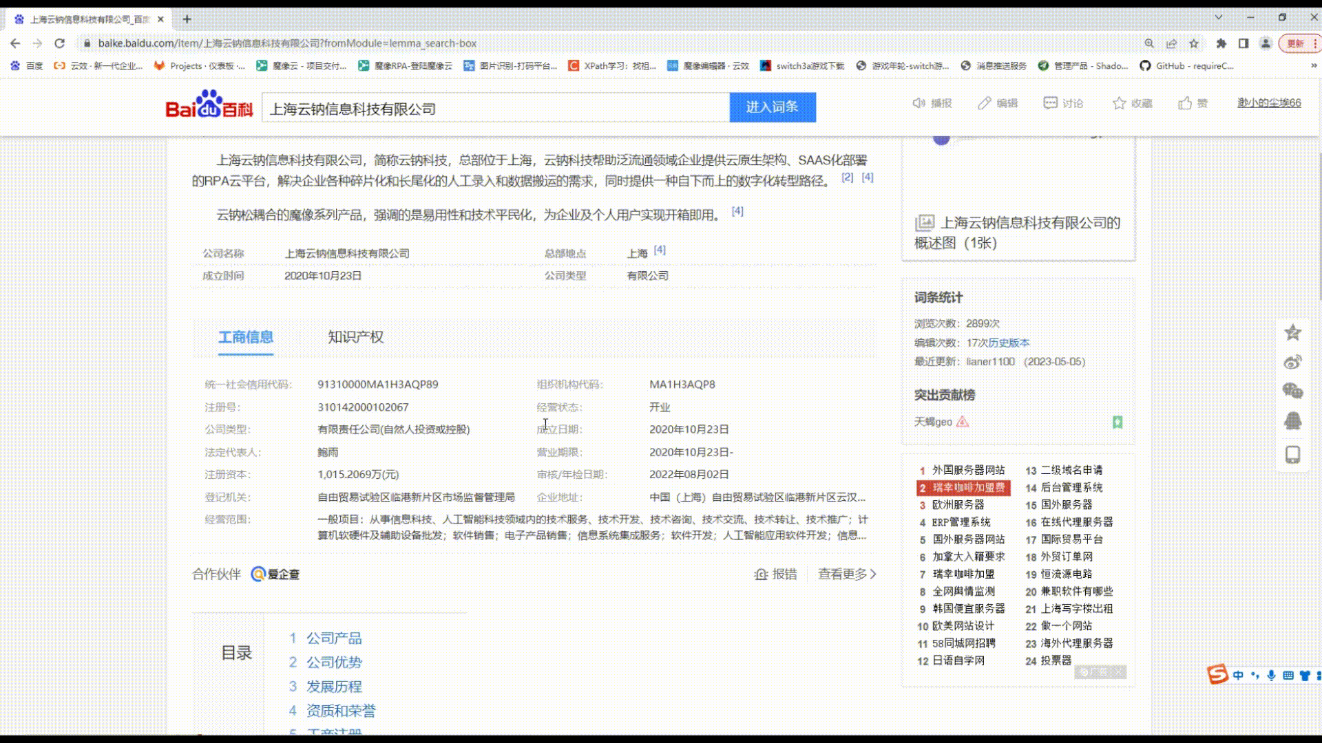Click the Baike search input field
This screenshot has width=1322, height=743.
496,108
